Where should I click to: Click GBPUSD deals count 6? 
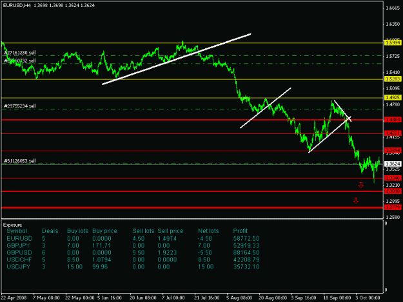coord(44,252)
